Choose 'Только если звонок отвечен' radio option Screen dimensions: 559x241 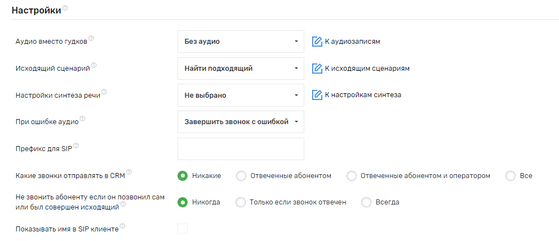click(241, 202)
